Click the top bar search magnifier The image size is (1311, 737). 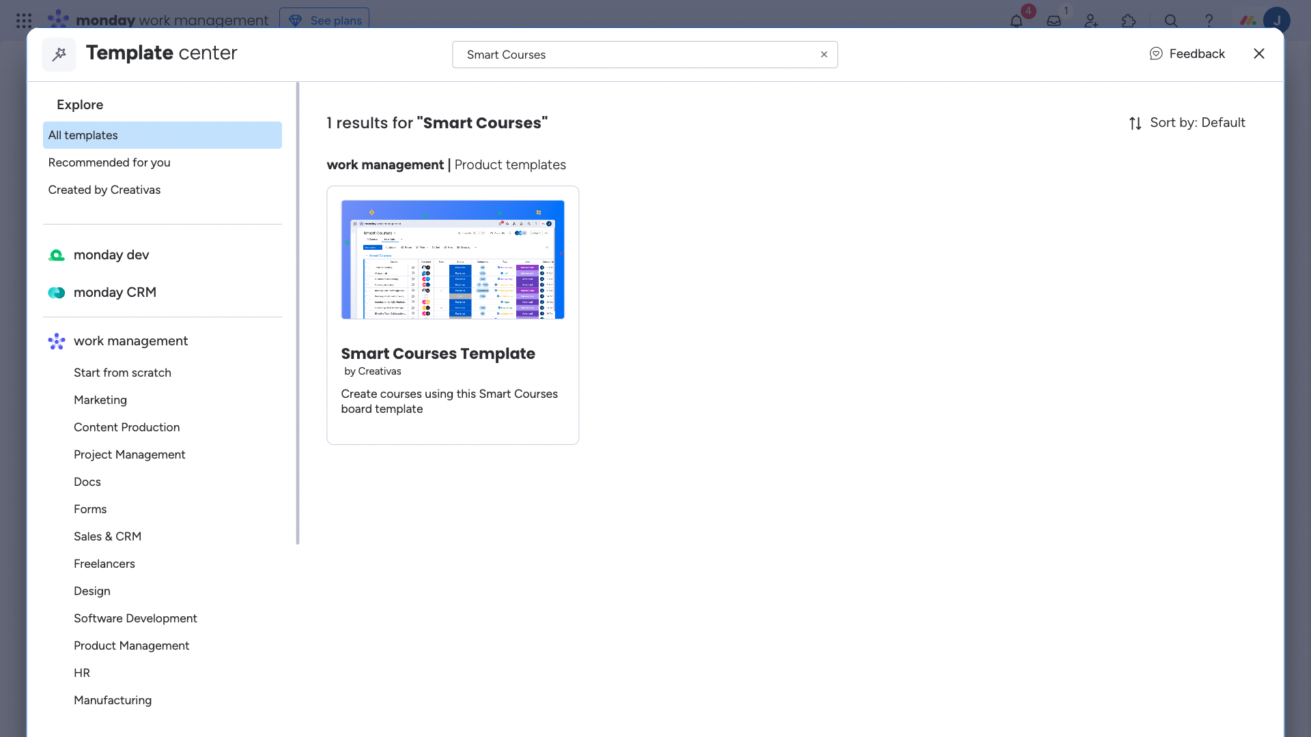click(x=1171, y=20)
